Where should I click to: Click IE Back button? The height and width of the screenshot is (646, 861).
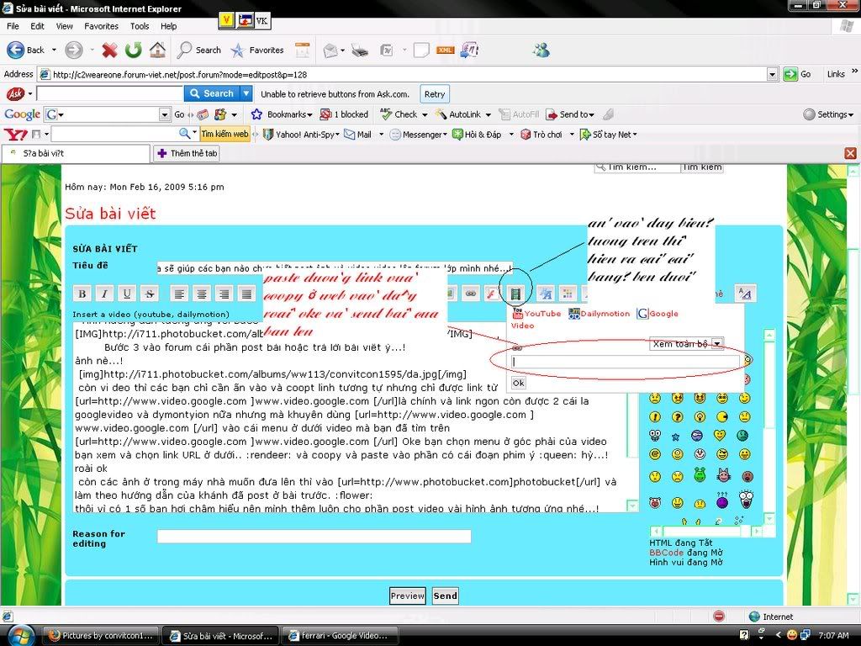[26, 50]
